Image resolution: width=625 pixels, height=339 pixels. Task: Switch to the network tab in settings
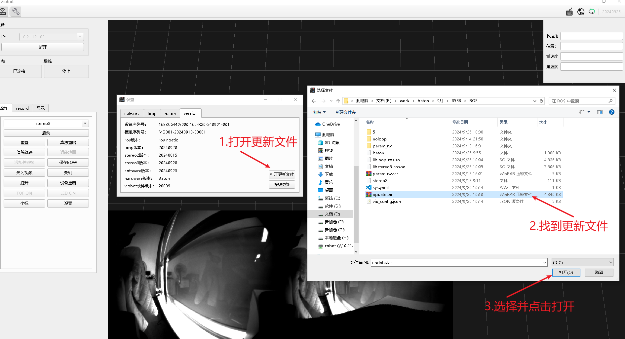pos(132,113)
